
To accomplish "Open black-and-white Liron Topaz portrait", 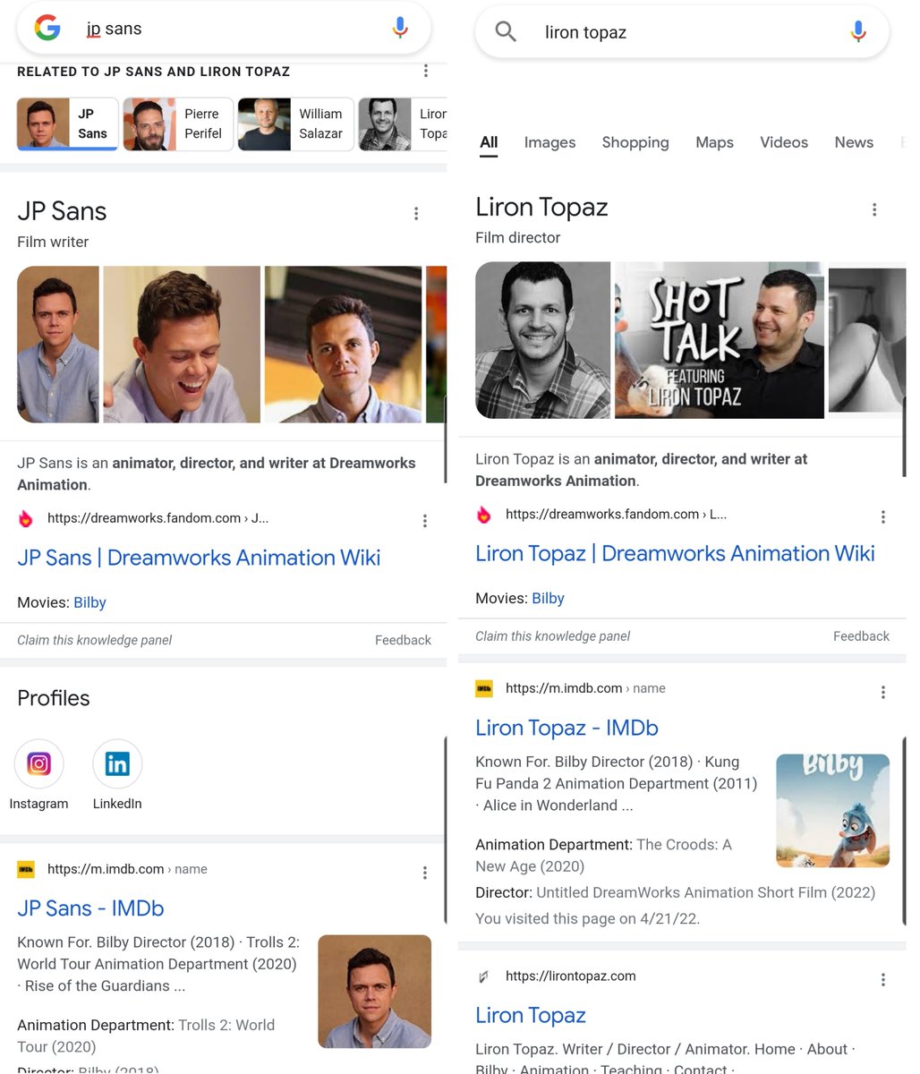I will [x=542, y=340].
